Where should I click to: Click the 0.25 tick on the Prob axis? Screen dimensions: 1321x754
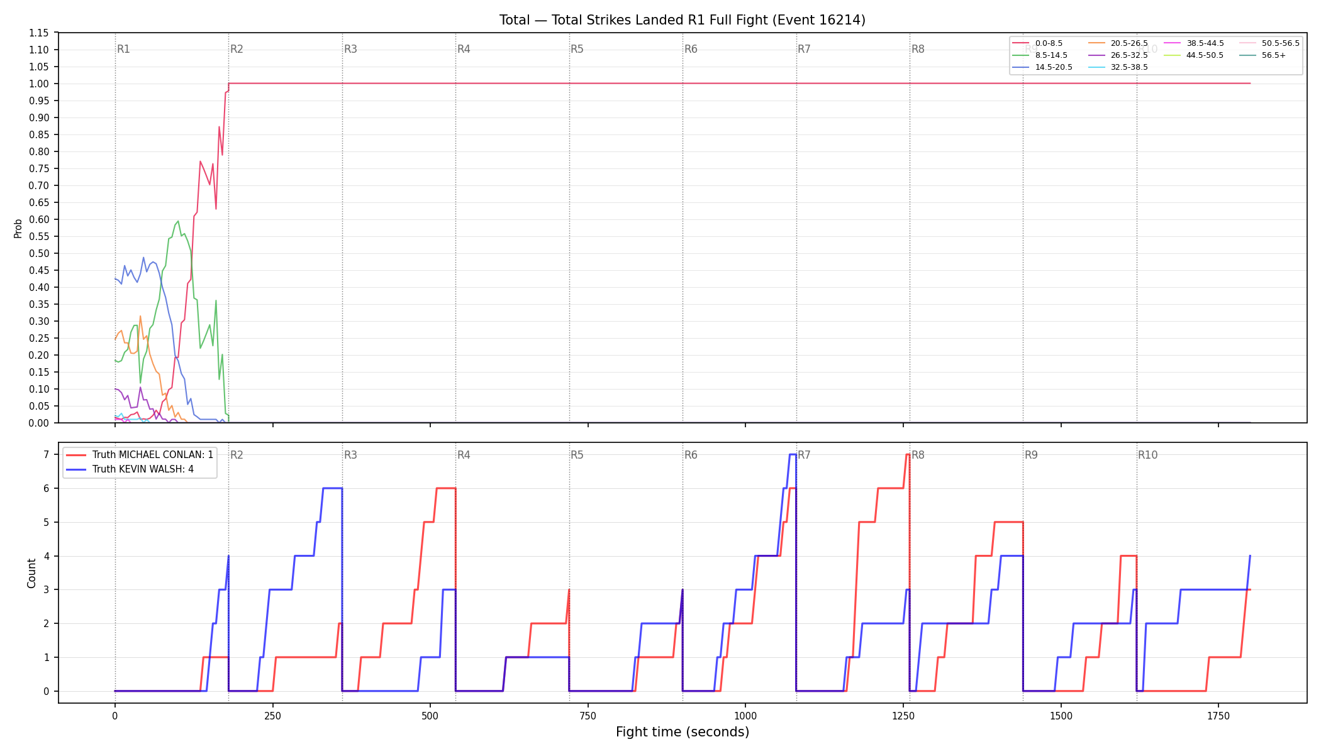click(x=39, y=338)
